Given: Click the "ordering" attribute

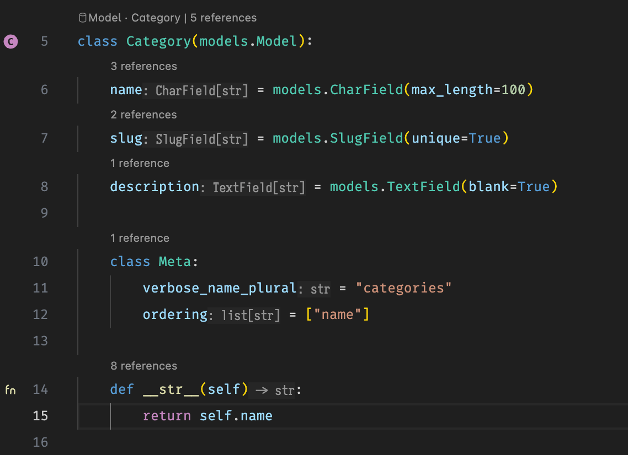Looking at the screenshot, I should [175, 315].
